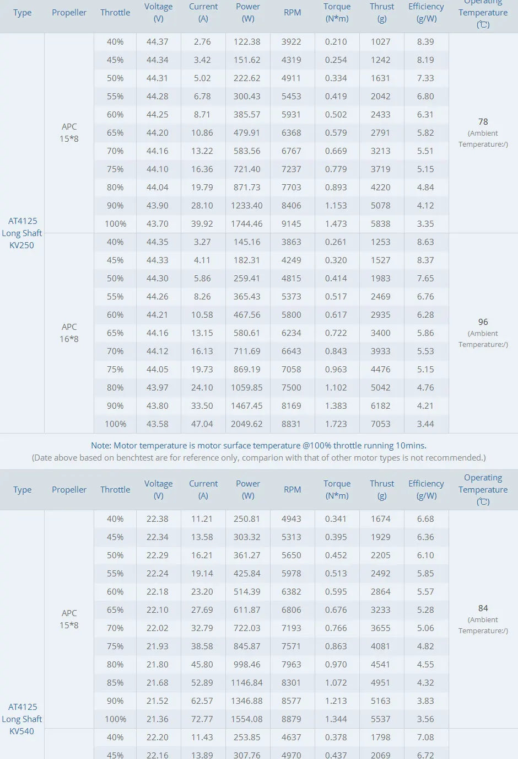
Task: Click the 96 operating temperature value
Action: tap(483, 322)
